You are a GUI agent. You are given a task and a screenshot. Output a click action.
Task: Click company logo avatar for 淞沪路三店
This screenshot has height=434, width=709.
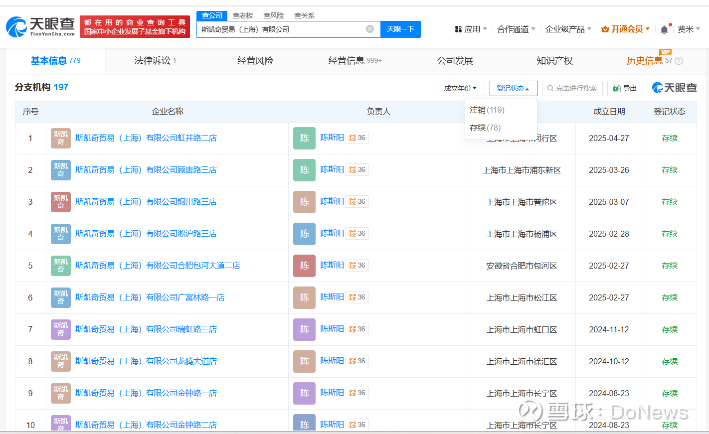pyautogui.click(x=61, y=234)
